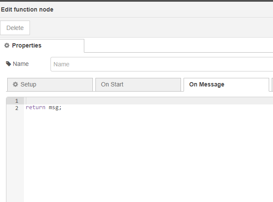Click the gear icon on Setup tab
Viewport: 273px width, 202px height.
[x=15, y=84]
